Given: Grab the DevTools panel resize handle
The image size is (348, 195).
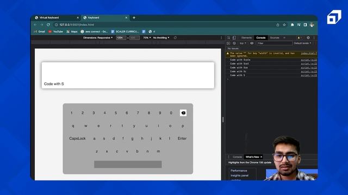Looking at the screenshot, I should pyautogui.click(x=223, y=120).
